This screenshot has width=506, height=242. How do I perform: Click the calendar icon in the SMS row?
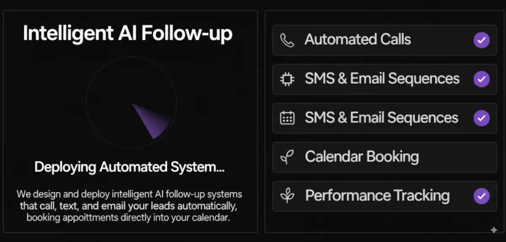pos(287,118)
